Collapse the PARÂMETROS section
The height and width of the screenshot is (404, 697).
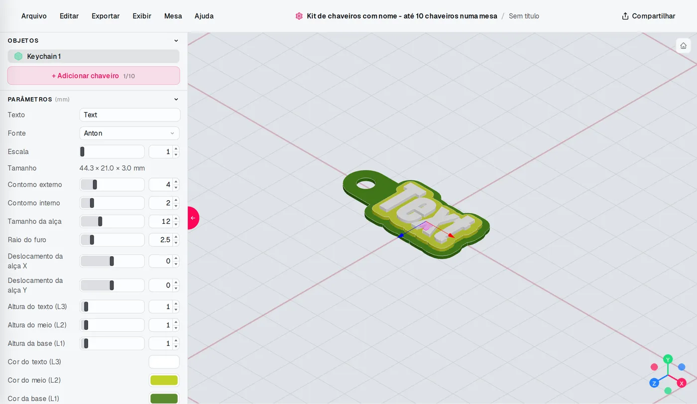pyautogui.click(x=176, y=99)
